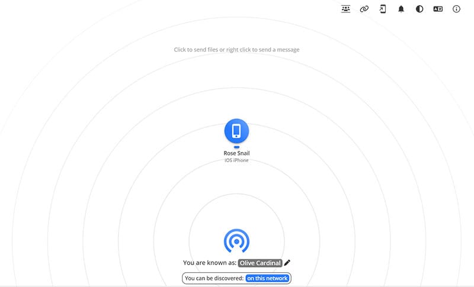Click the 'Click to send files' instruction text
Viewport: 474px width, 287px height.
click(236, 50)
